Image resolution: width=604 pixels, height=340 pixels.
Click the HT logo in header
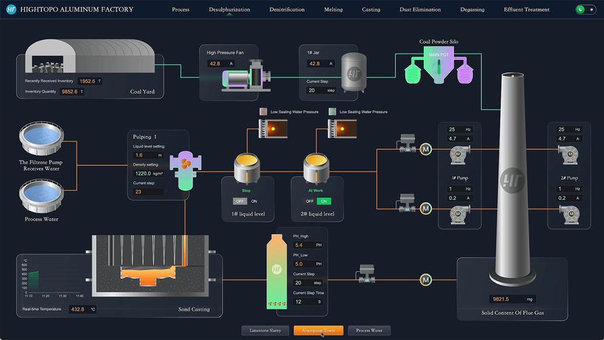pos(11,10)
